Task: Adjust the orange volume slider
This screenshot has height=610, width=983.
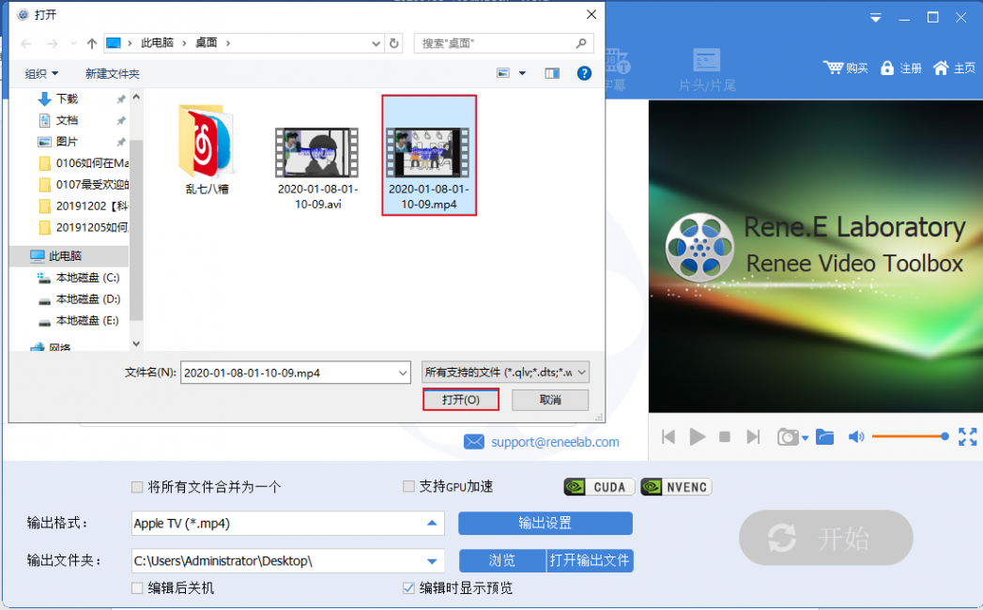Action: pyautogui.click(x=911, y=436)
